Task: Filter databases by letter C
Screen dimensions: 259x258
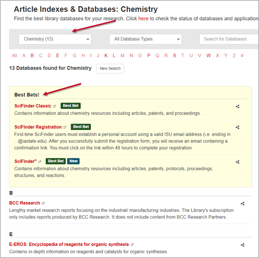Action: pos(41,56)
